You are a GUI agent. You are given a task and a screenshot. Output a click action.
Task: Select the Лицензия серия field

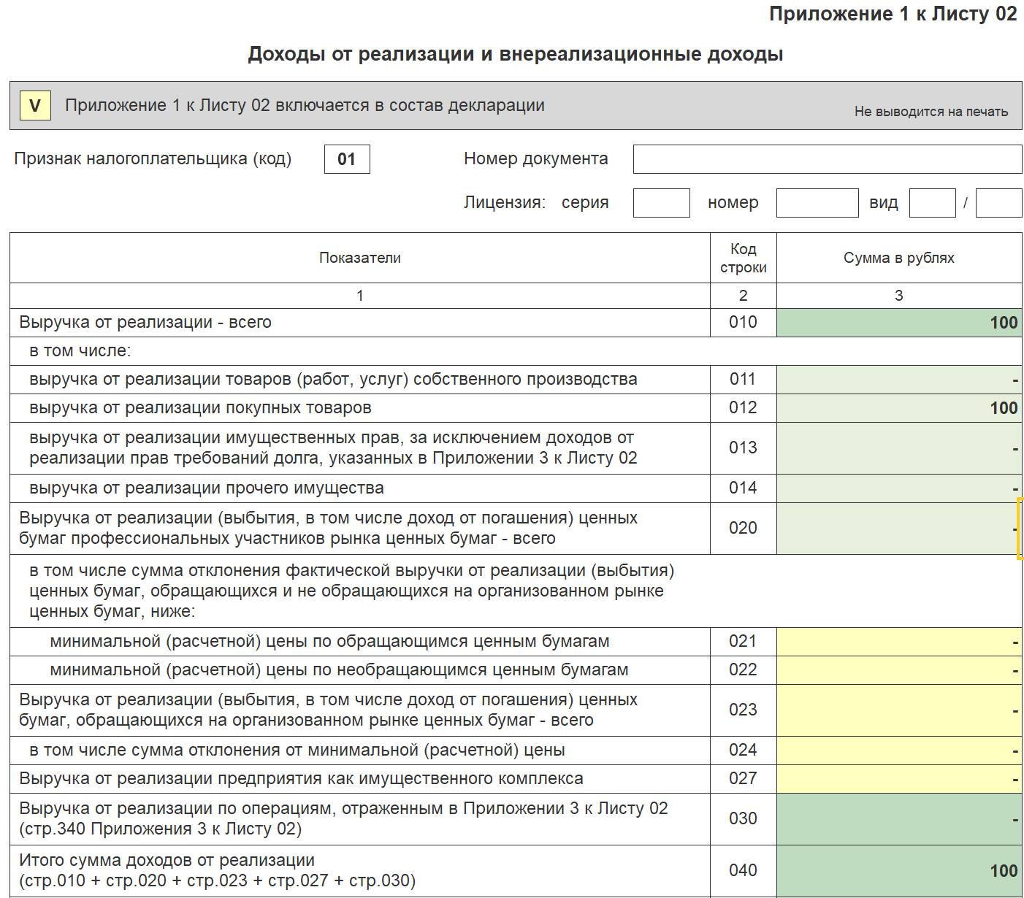(x=661, y=203)
